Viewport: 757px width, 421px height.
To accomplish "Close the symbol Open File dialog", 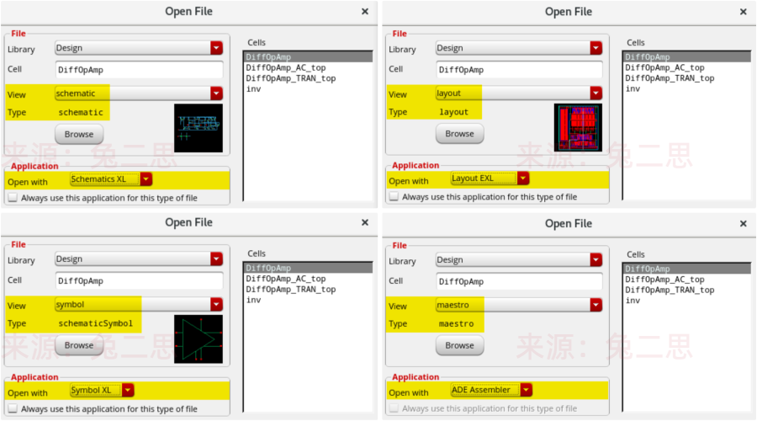I will (x=365, y=222).
